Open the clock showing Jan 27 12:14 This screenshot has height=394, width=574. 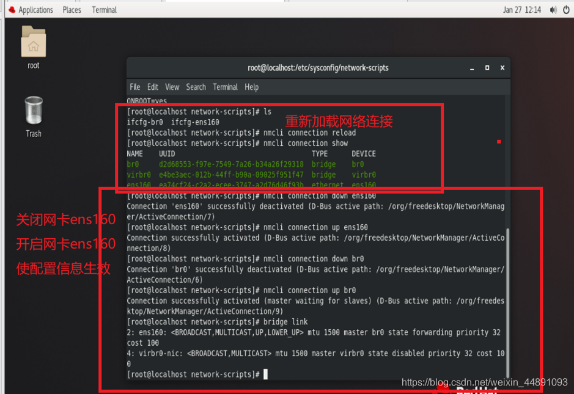pyautogui.click(x=521, y=10)
